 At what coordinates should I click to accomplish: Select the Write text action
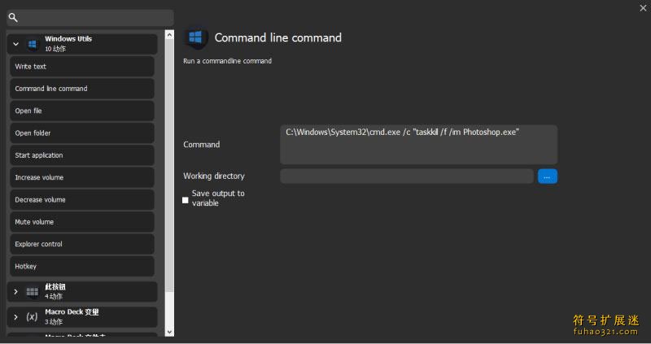coord(82,67)
